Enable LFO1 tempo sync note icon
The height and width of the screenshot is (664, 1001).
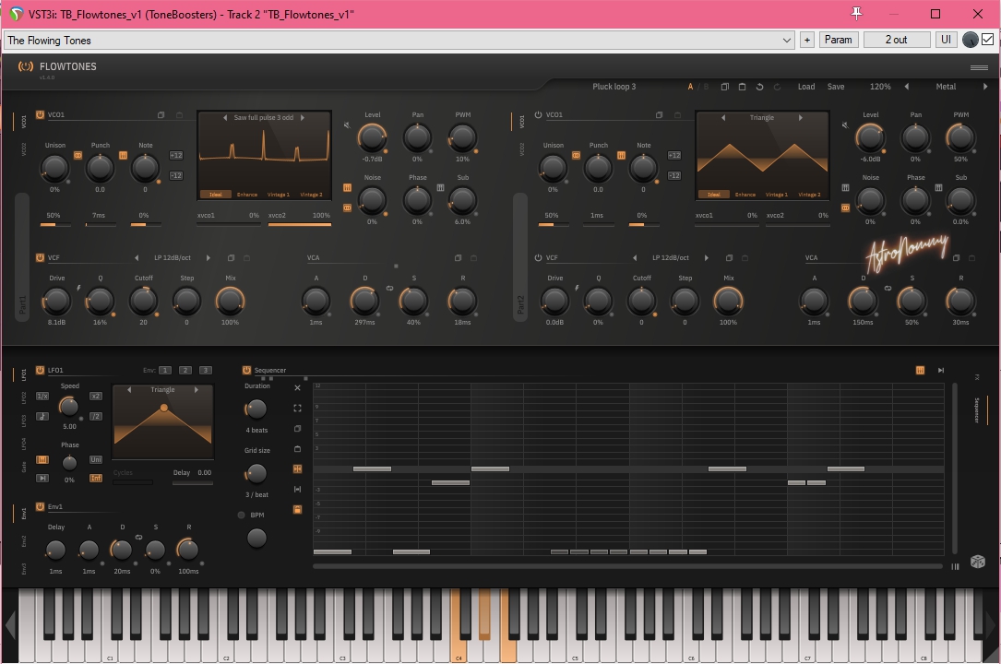(42, 417)
